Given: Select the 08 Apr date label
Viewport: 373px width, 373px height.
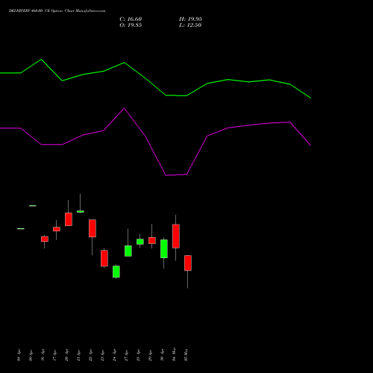Looking at the screenshot, I should pos(19,355).
